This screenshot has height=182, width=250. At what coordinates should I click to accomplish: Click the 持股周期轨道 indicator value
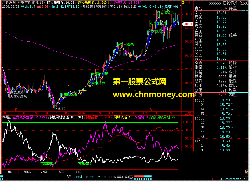66,117
